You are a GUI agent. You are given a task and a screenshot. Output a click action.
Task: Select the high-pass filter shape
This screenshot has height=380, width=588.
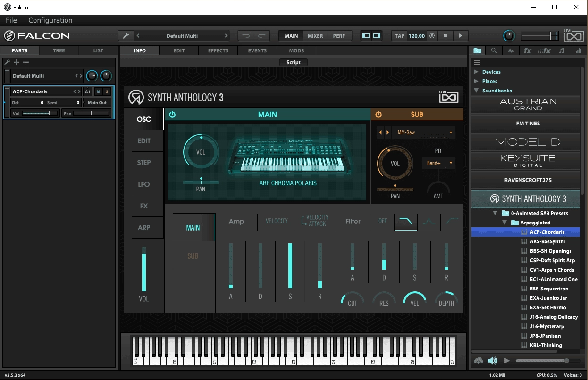coord(452,221)
